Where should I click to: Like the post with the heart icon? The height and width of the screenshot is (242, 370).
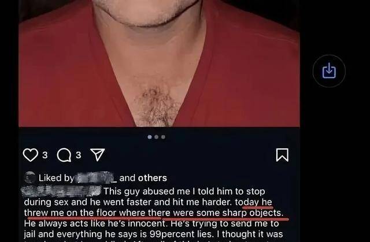click(x=31, y=155)
